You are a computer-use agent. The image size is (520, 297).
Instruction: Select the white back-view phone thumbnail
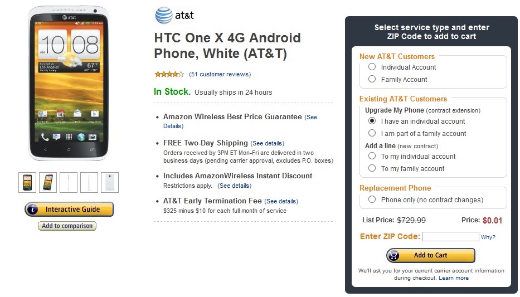(x=110, y=182)
